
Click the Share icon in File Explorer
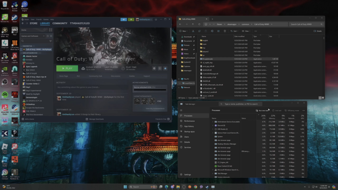[x=219, y=31]
